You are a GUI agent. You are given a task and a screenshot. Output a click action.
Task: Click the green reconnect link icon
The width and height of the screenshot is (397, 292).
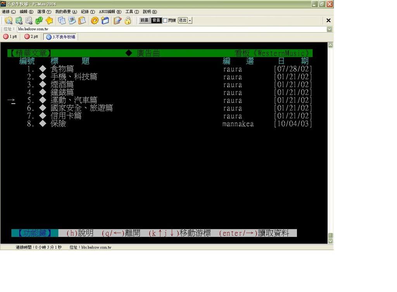(39, 21)
